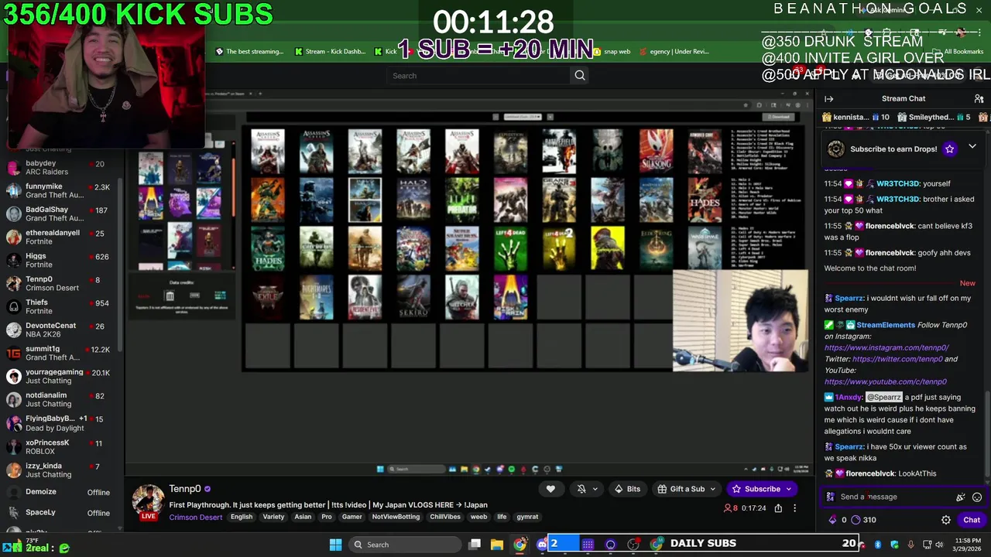Switch to The best streaming browser tab
Screen dimensions: 991x557
click(249, 52)
